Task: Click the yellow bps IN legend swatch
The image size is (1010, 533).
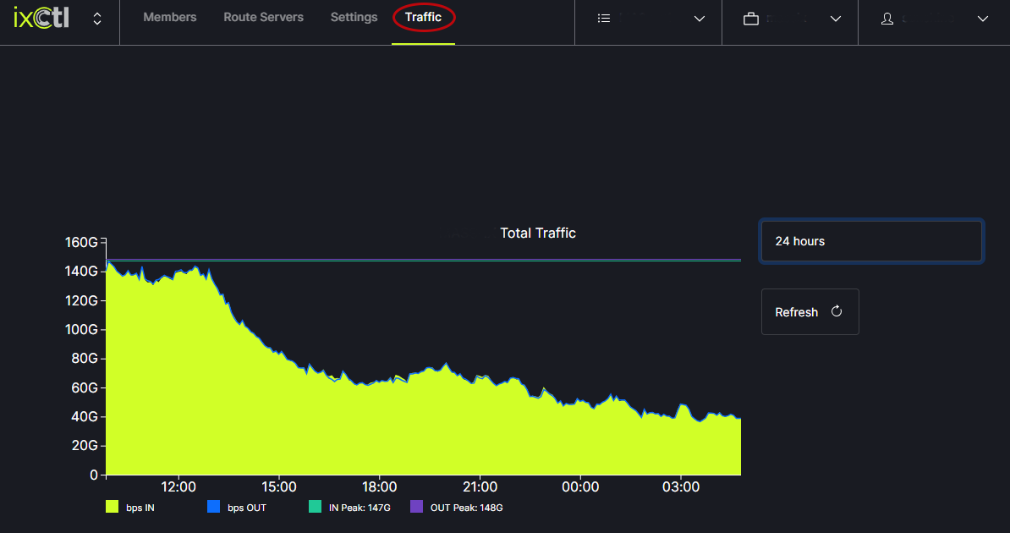Action: 112,508
